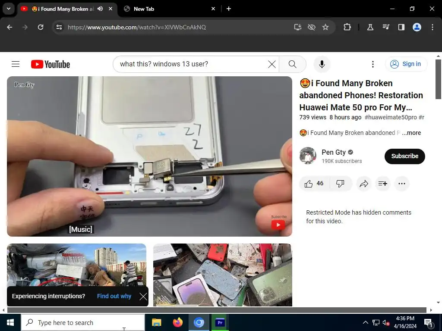Open the Pen Gty channel name link
Viewport: 442px width, 331px height.
point(334,152)
